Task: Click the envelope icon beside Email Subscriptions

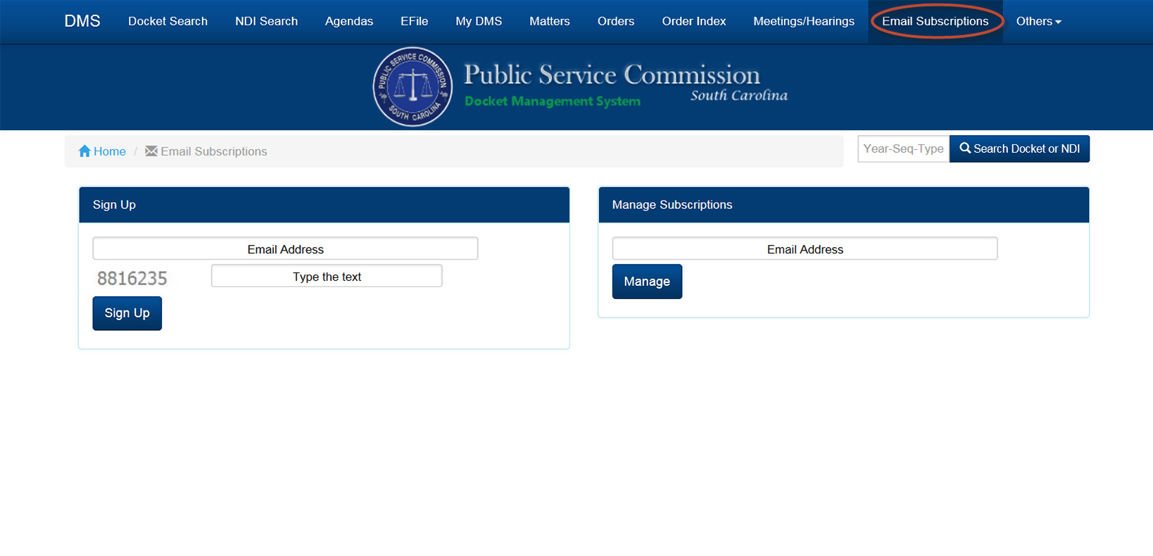Action: pyautogui.click(x=151, y=151)
